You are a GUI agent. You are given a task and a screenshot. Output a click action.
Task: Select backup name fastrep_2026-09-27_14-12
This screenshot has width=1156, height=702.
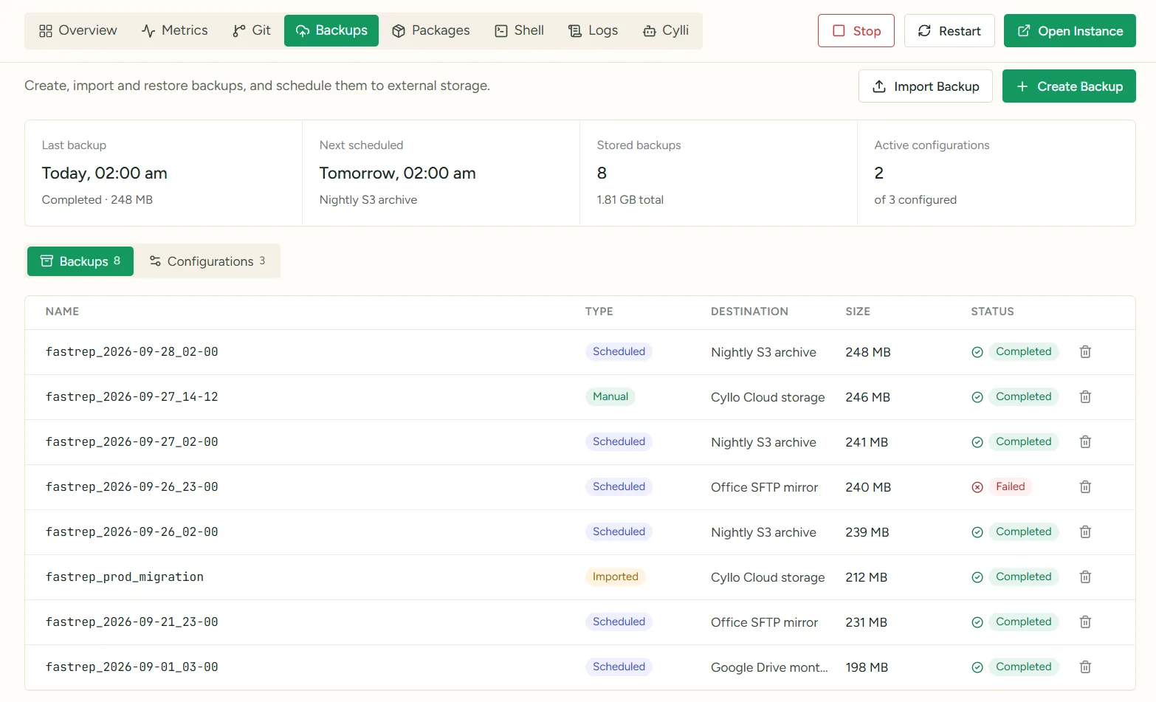click(132, 397)
